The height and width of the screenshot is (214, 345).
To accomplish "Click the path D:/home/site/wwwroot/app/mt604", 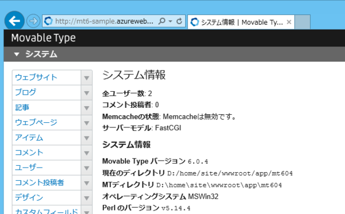I will 230,173.
